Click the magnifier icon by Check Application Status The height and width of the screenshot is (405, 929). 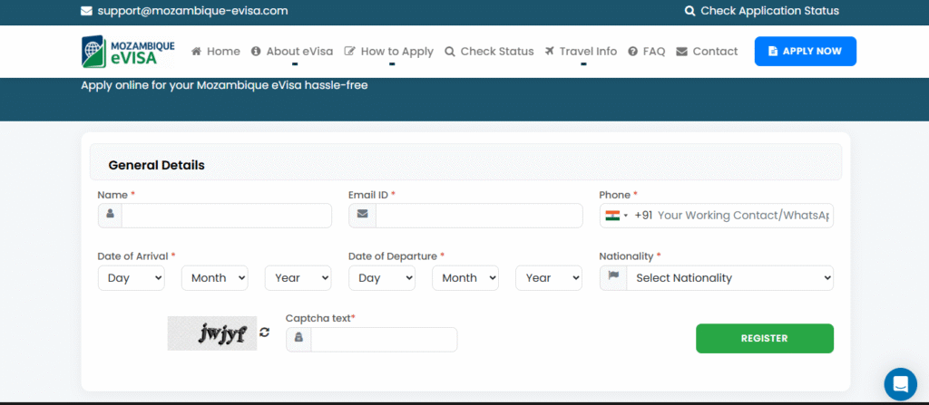(689, 11)
